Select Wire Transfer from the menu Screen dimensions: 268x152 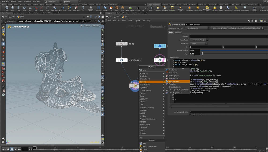point(174,81)
